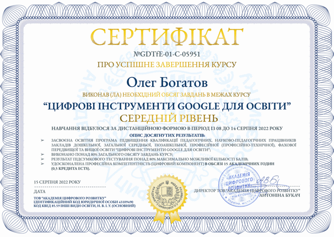Click the recipient name Олег Богатов
This screenshot has width=334, height=237.
[167, 83]
